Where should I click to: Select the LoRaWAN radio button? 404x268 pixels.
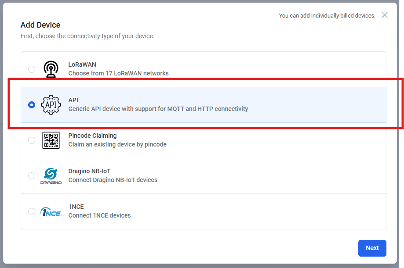[x=32, y=69]
